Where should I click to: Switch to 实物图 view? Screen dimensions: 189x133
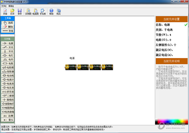(28, 12)
